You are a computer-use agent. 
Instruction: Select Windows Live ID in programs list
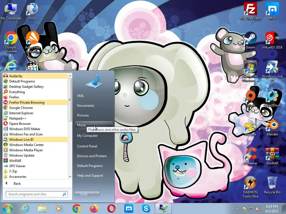tap(35, 139)
